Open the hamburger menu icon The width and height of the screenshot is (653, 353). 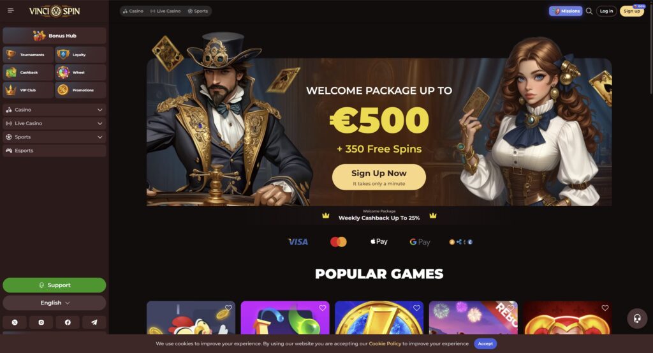tap(11, 10)
